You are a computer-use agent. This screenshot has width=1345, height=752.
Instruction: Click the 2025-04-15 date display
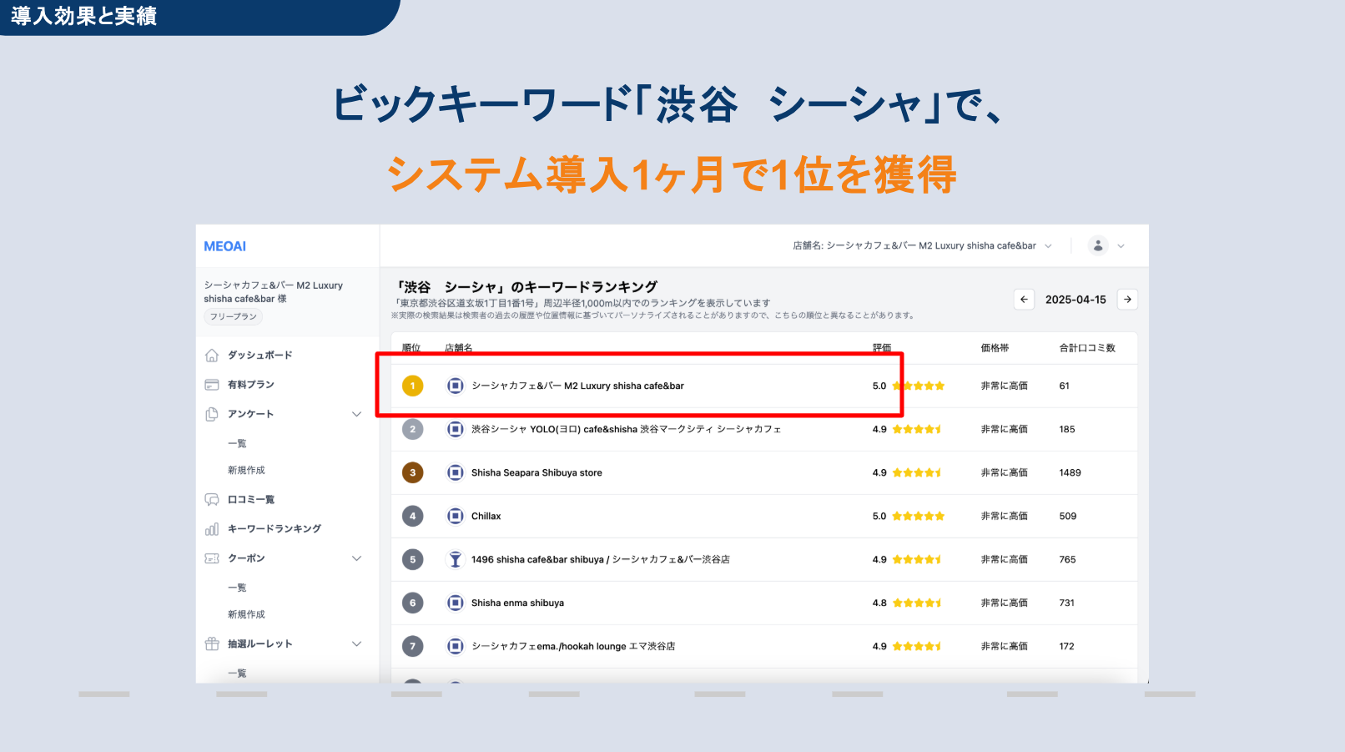1075,300
